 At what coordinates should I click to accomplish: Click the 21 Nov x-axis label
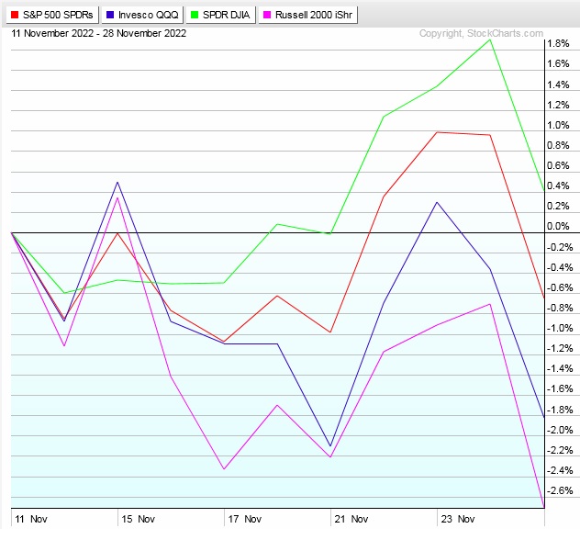coord(351,519)
